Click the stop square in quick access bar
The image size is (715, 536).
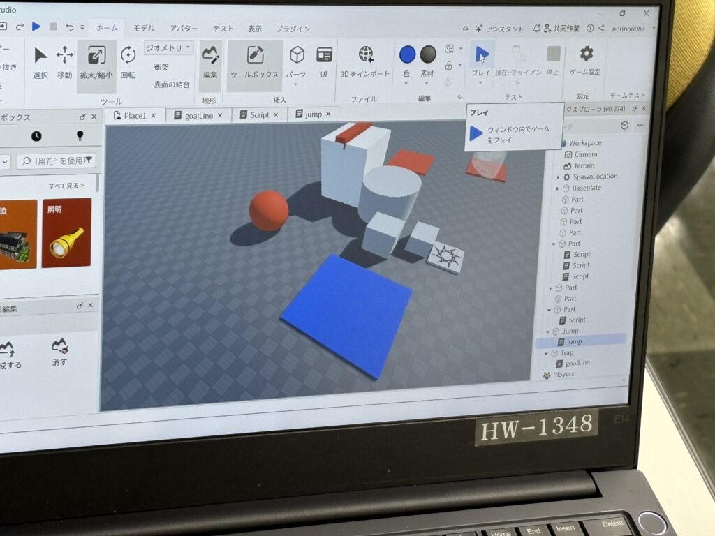pos(53,27)
